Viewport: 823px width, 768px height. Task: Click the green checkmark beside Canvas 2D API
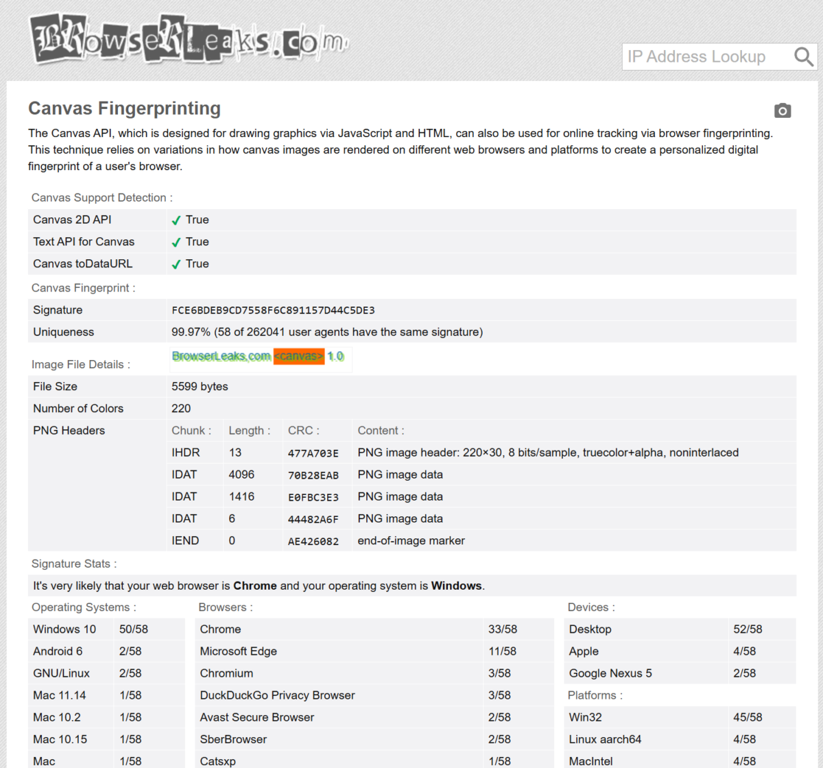pos(176,220)
